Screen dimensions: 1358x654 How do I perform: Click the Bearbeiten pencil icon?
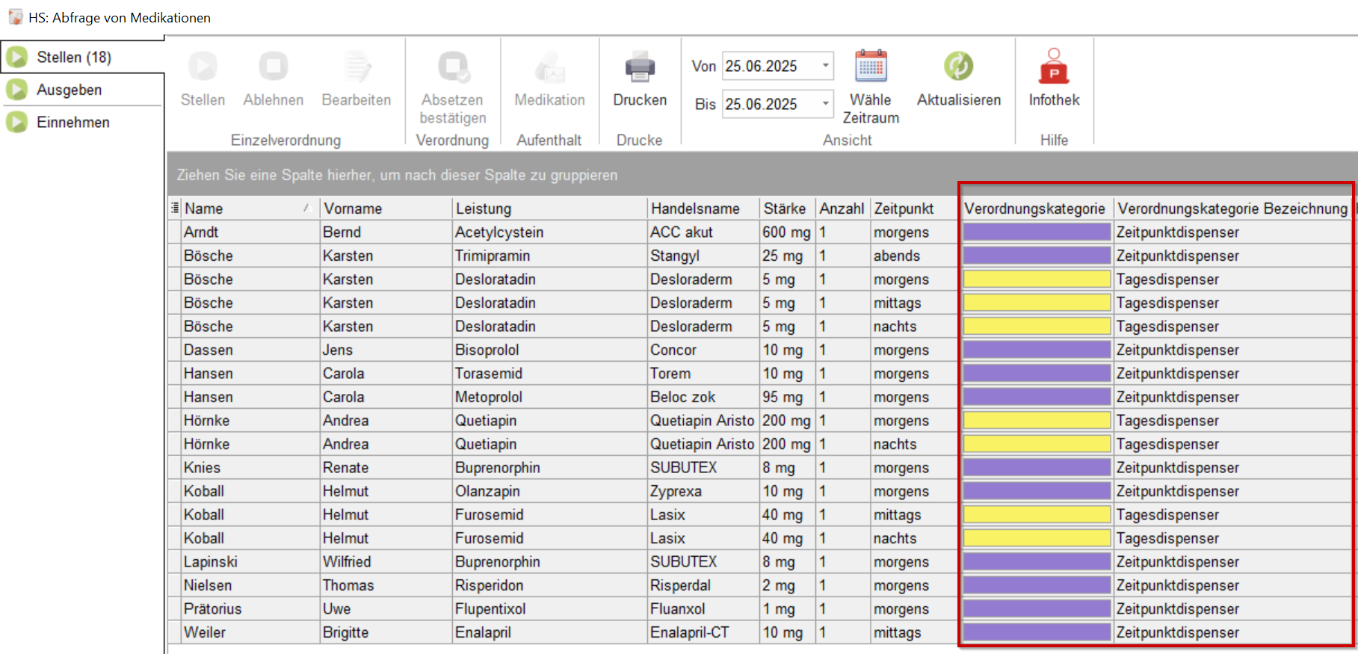[357, 67]
